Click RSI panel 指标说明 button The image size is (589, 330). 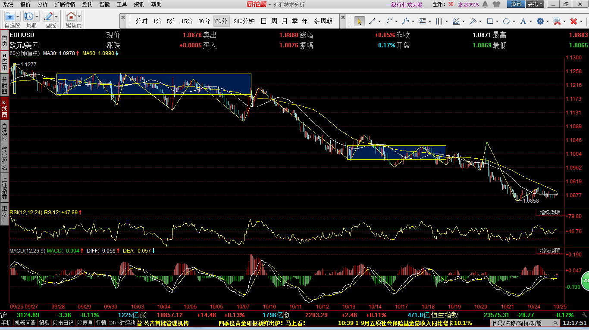tap(550, 213)
